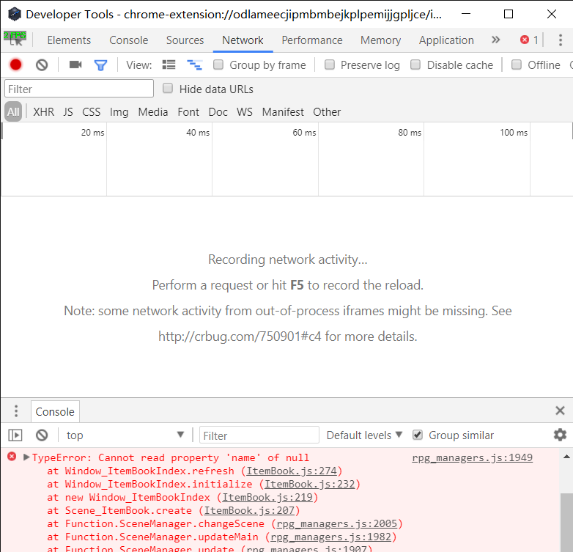The image size is (573, 552).
Task: Click the 60 ms timeline marker
Action: [x=304, y=133]
